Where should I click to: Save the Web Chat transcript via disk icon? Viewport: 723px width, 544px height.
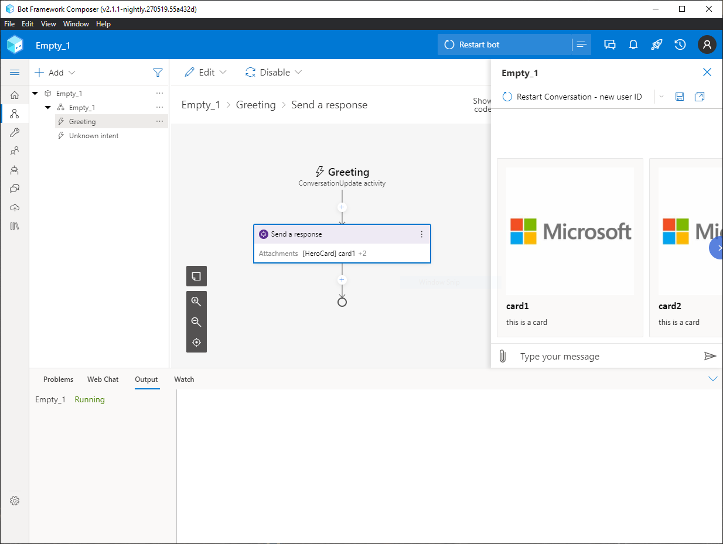click(679, 96)
